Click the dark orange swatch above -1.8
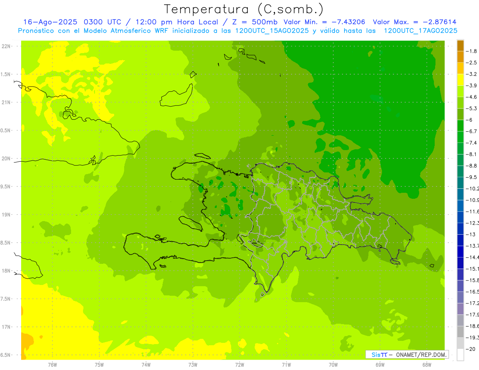Image resolution: width=479 pixels, height=370 pixels. 460,46
